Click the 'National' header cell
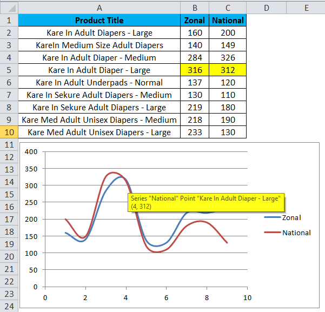Screen dimensions: 325x312 point(228,21)
